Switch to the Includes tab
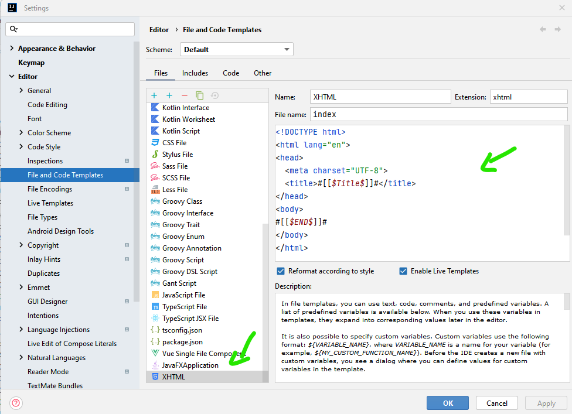The image size is (572, 414). [195, 73]
